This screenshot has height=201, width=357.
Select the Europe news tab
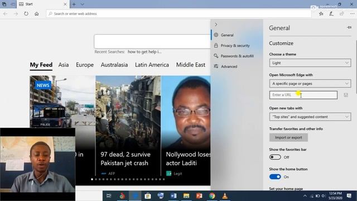click(x=85, y=65)
